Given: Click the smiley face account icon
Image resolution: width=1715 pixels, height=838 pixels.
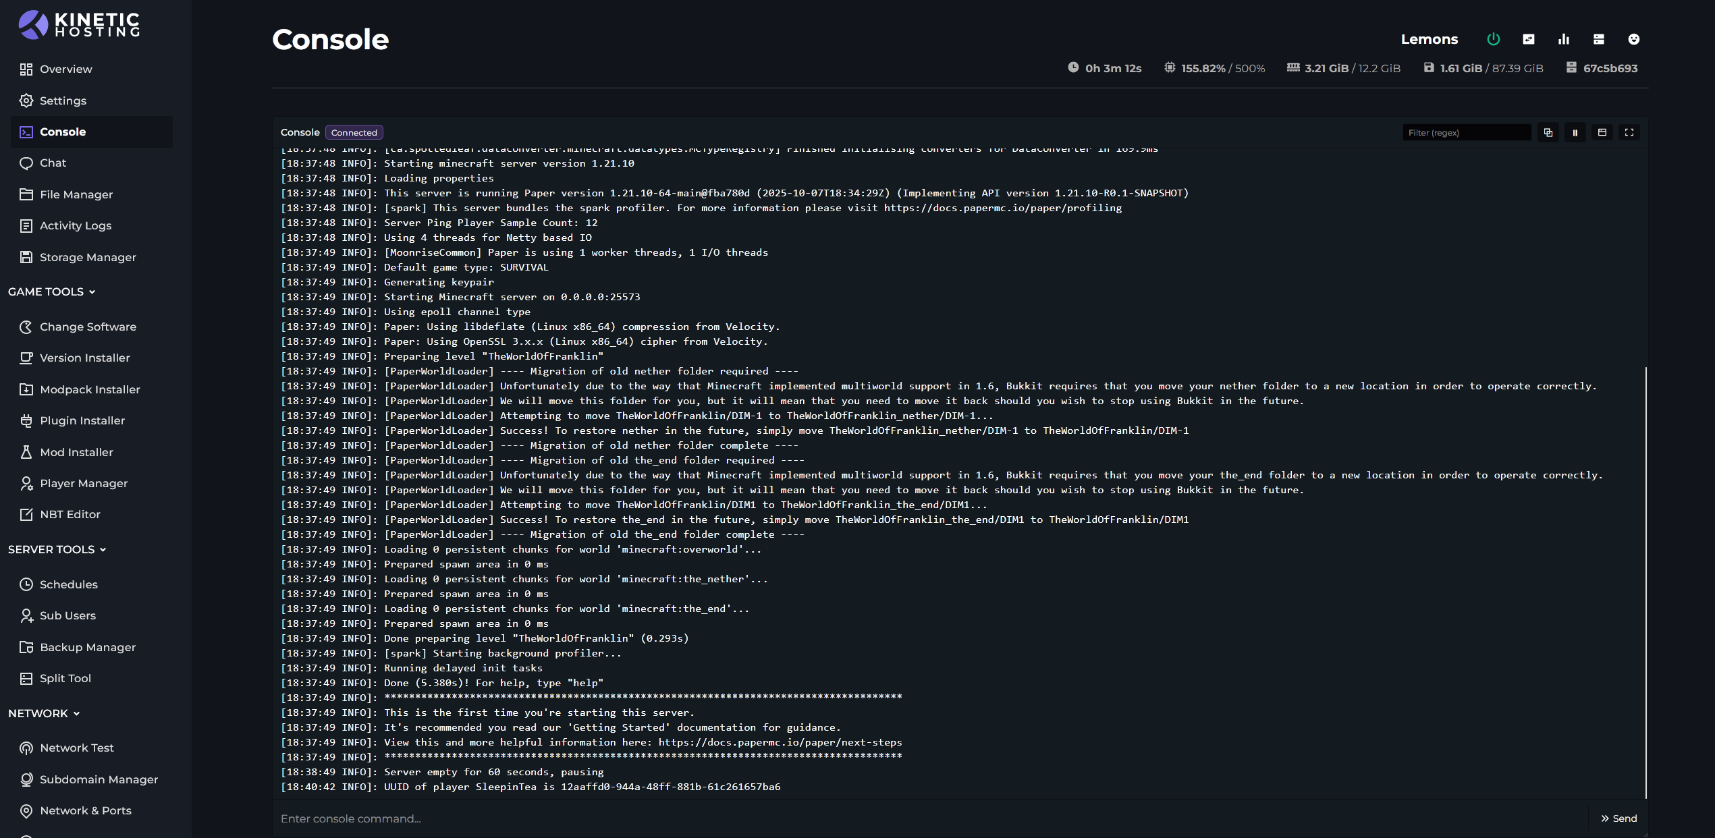Looking at the screenshot, I should pyautogui.click(x=1633, y=39).
